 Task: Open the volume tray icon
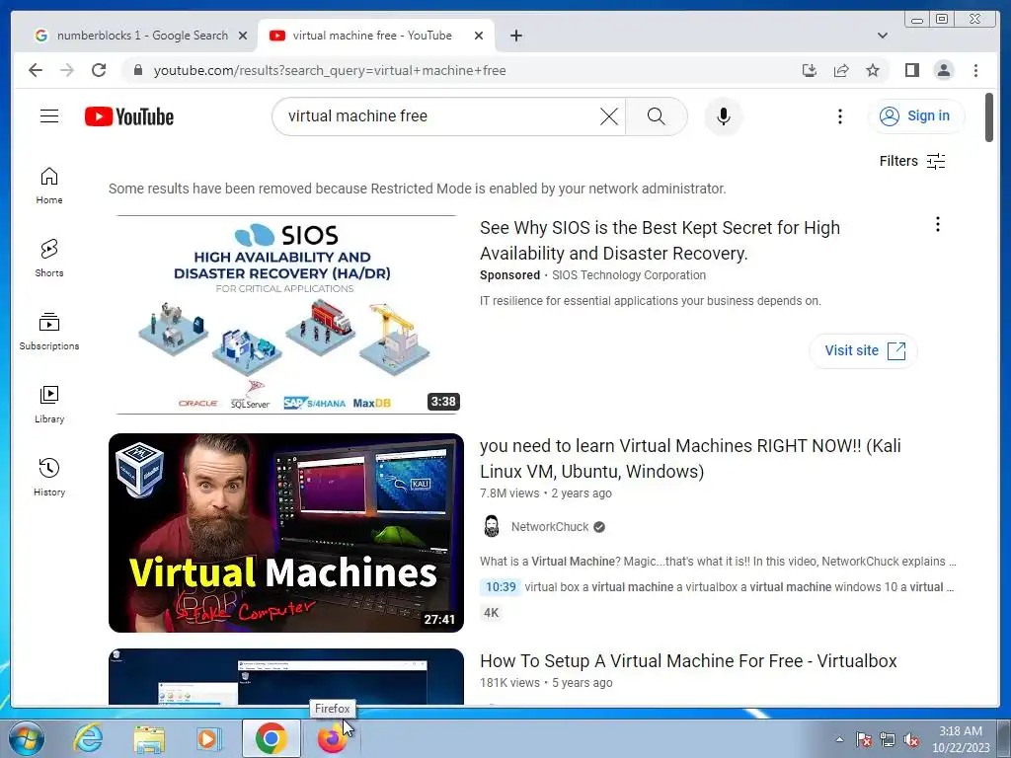coord(911,739)
